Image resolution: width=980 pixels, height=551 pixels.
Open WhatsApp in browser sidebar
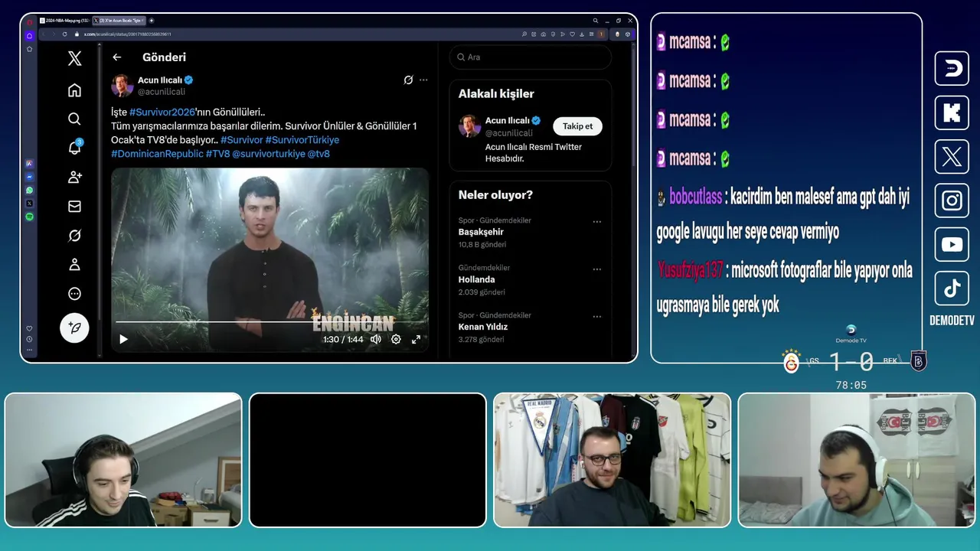29,190
